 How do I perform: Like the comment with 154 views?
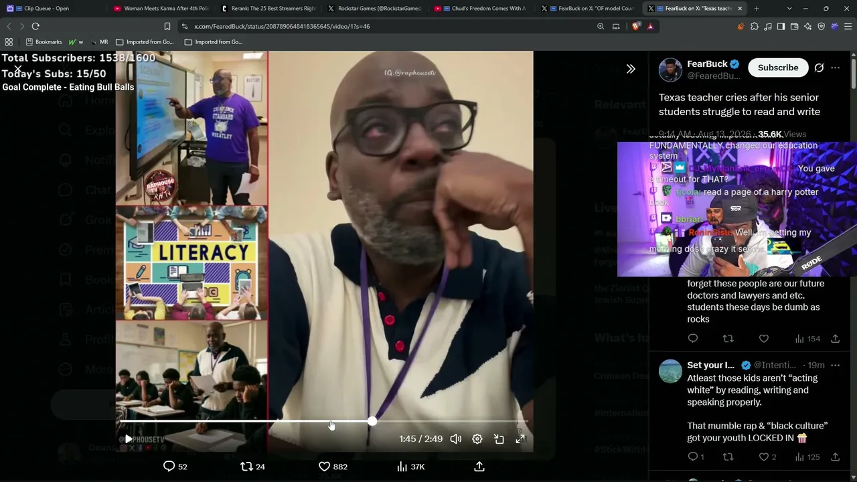coord(764,339)
